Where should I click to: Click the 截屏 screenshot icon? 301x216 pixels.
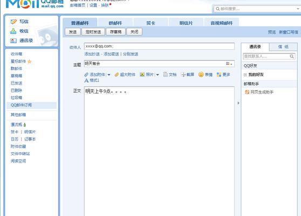pos(183,75)
